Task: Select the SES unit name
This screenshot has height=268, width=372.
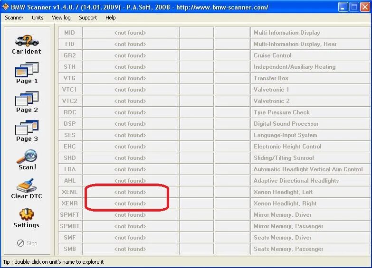Action: coord(69,135)
